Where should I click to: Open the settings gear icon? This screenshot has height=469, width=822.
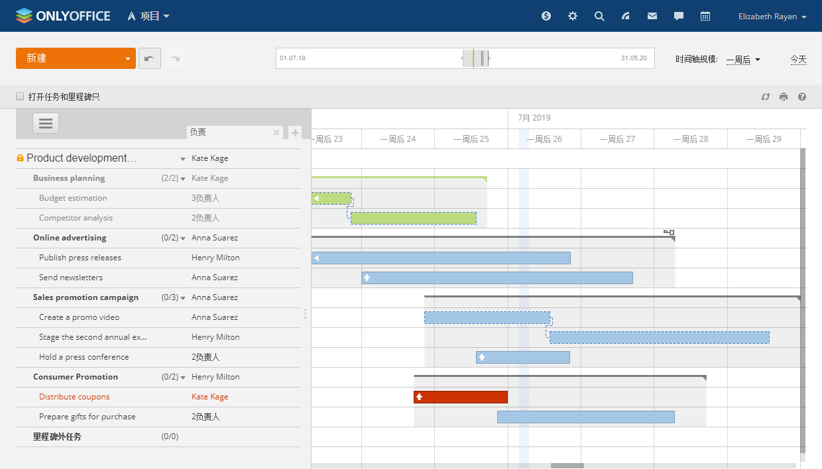[x=573, y=16]
